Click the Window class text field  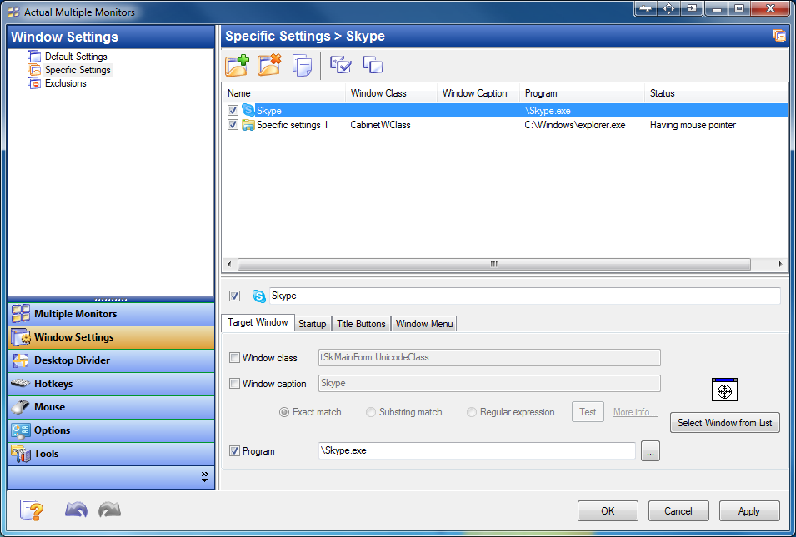point(489,357)
